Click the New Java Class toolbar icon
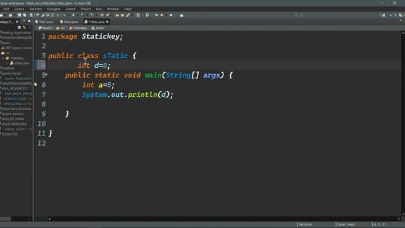The width and height of the screenshot is (405, 228). (x=108, y=15)
